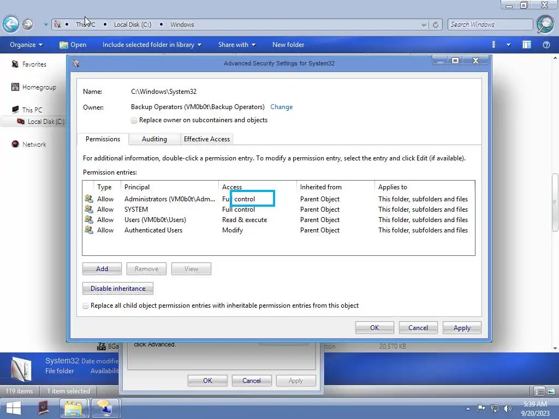The width and height of the screenshot is (559, 419).
Task: Open Explorer help question mark
Action: click(546, 45)
